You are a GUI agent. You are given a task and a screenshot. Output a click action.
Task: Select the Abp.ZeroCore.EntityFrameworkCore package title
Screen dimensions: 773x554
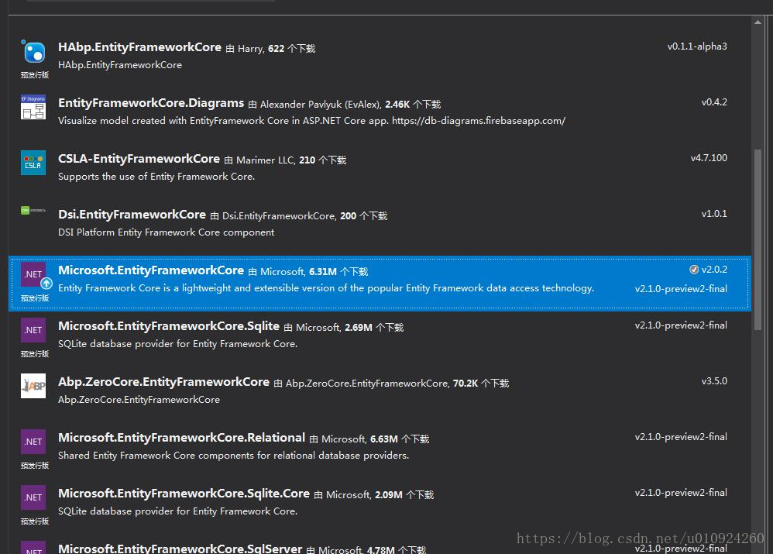[163, 381]
